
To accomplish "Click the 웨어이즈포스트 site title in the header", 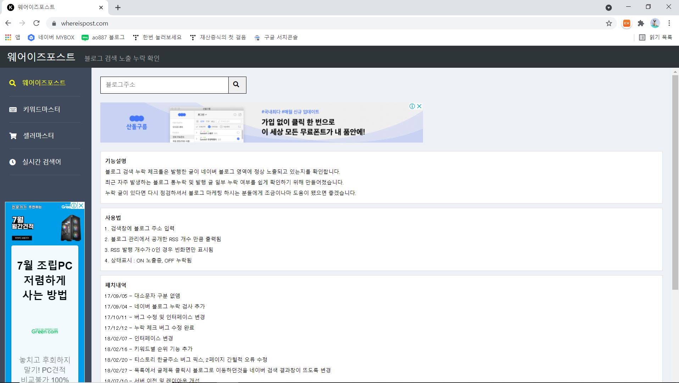I will pos(41,57).
